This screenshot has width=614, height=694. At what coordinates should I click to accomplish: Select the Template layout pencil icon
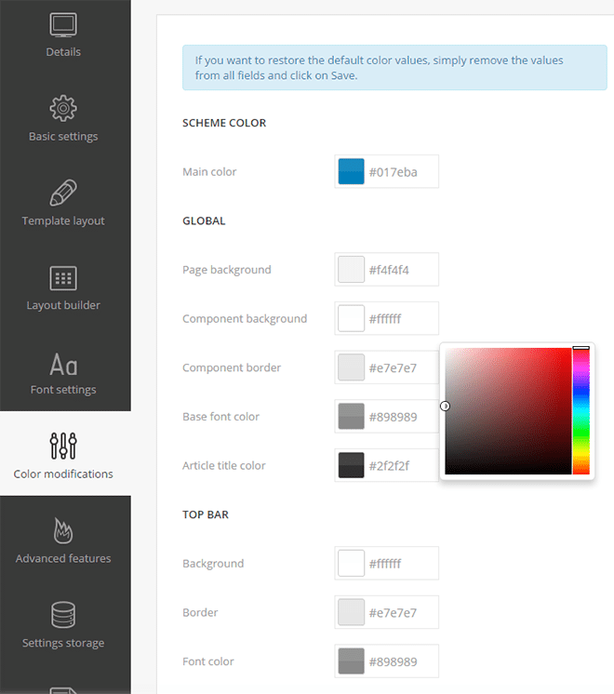coord(63,193)
